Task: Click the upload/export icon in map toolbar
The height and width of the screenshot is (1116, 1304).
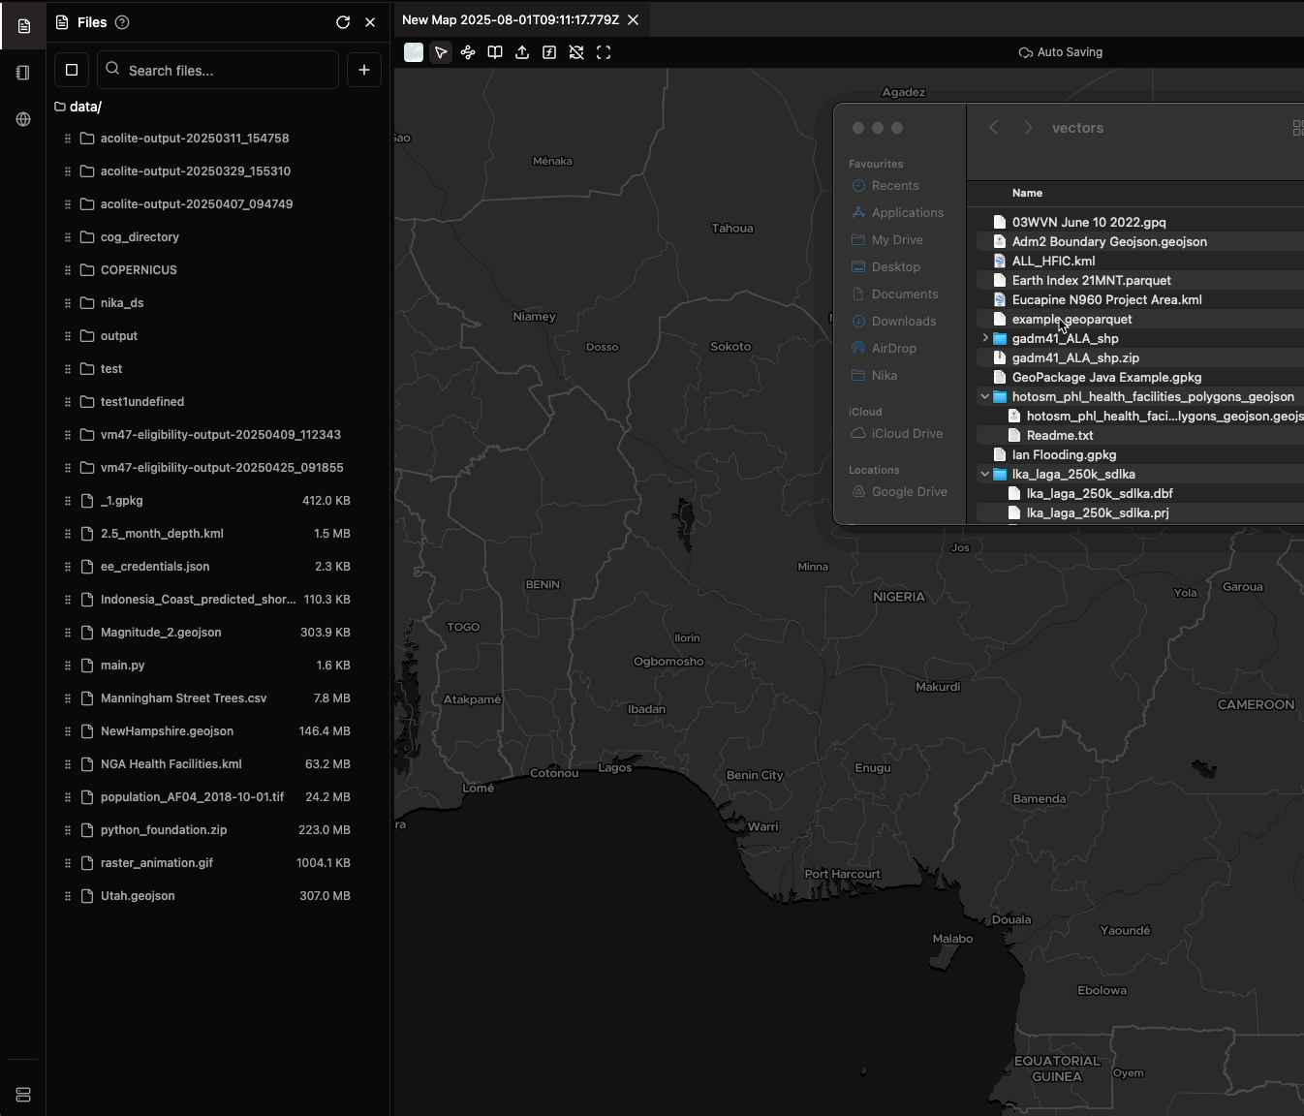Action: click(522, 52)
